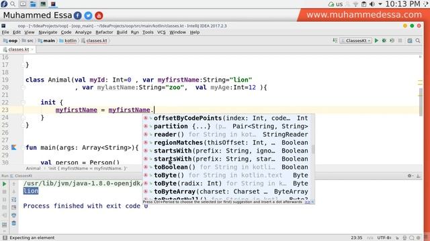Open the file manager icon in the top panel

pos(33,4)
